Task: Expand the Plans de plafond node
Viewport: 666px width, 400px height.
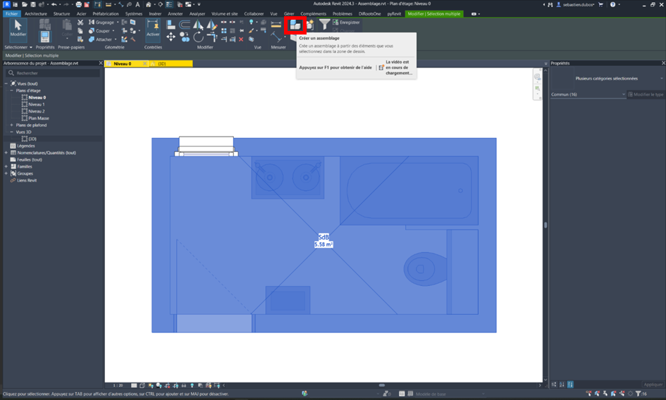Action: (12, 125)
